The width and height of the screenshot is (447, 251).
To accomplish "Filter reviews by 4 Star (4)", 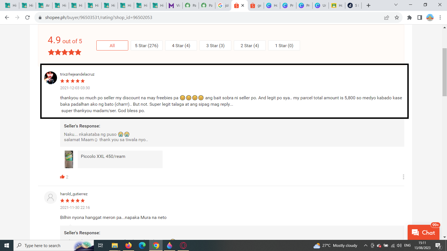I will [181, 45].
